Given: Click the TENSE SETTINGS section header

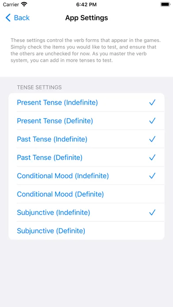Looking at the screenshot, I should click(x=39, y=87).
